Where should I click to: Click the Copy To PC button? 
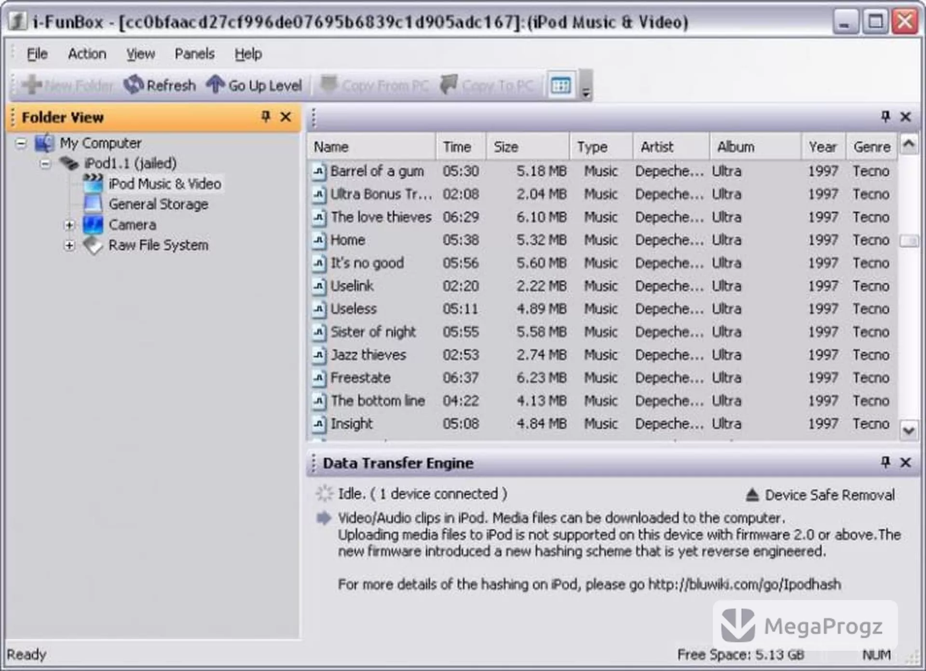487,85
